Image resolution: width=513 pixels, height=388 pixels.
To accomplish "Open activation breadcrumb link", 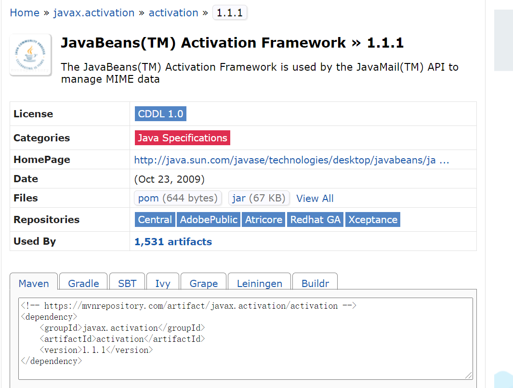I will pos(173,13).
